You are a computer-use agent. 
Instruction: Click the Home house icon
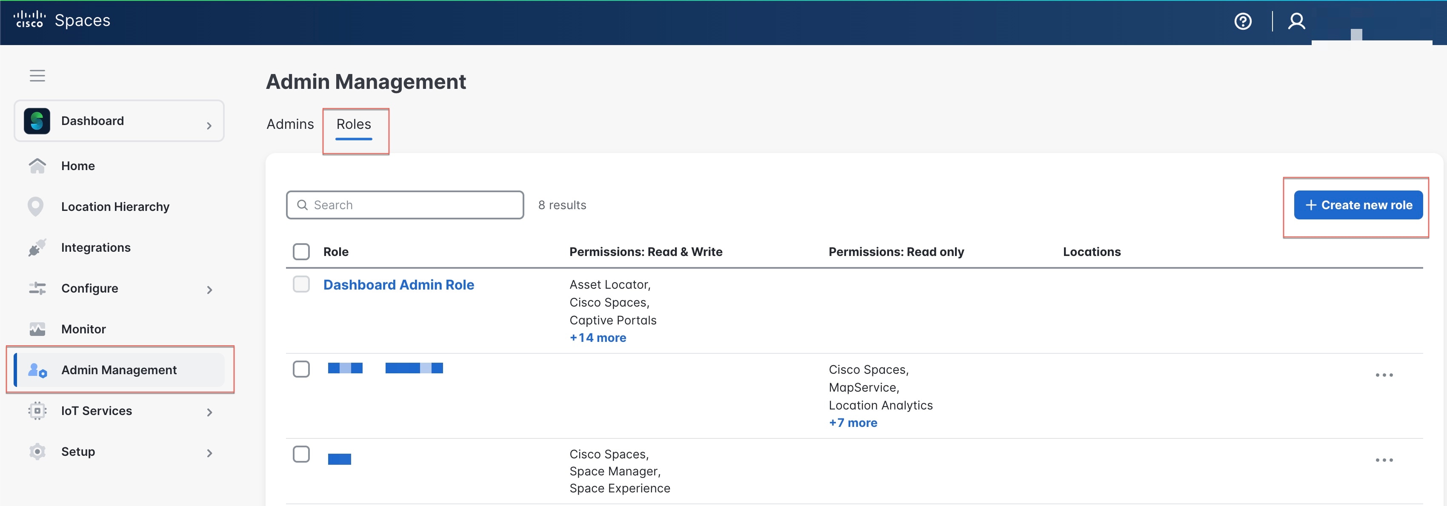(37, 165)
